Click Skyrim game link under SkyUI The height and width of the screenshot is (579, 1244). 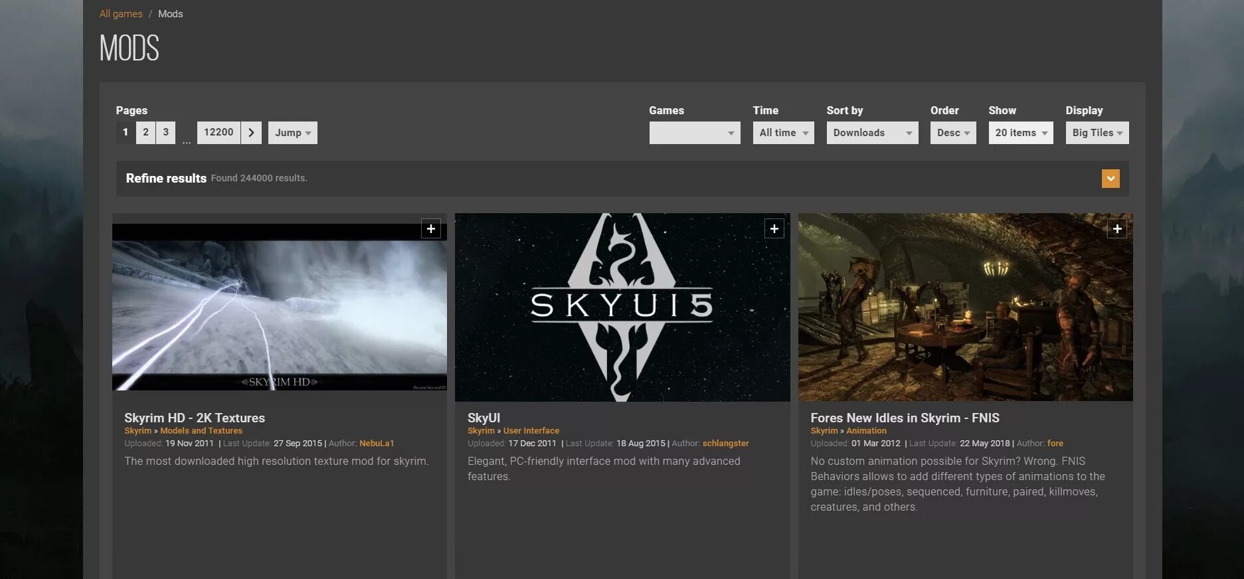(x=481, y=431)
